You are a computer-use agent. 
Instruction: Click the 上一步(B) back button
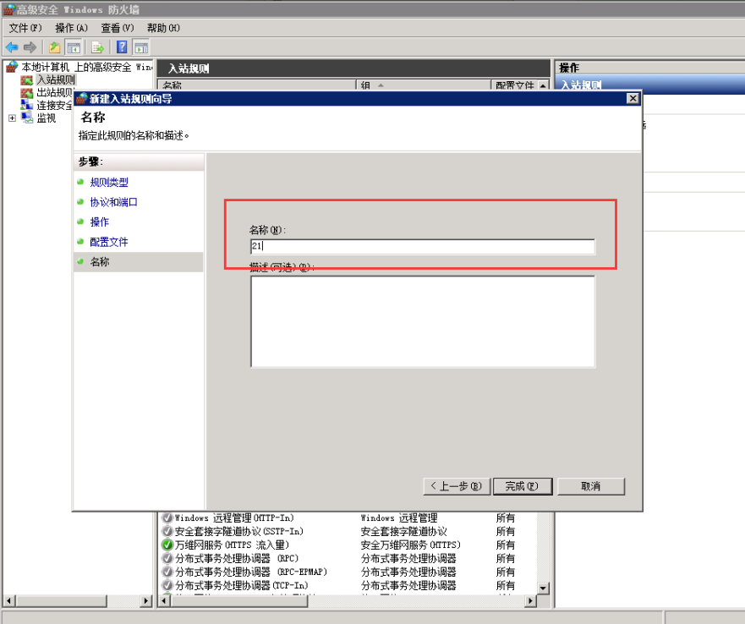tap(456, 486)
